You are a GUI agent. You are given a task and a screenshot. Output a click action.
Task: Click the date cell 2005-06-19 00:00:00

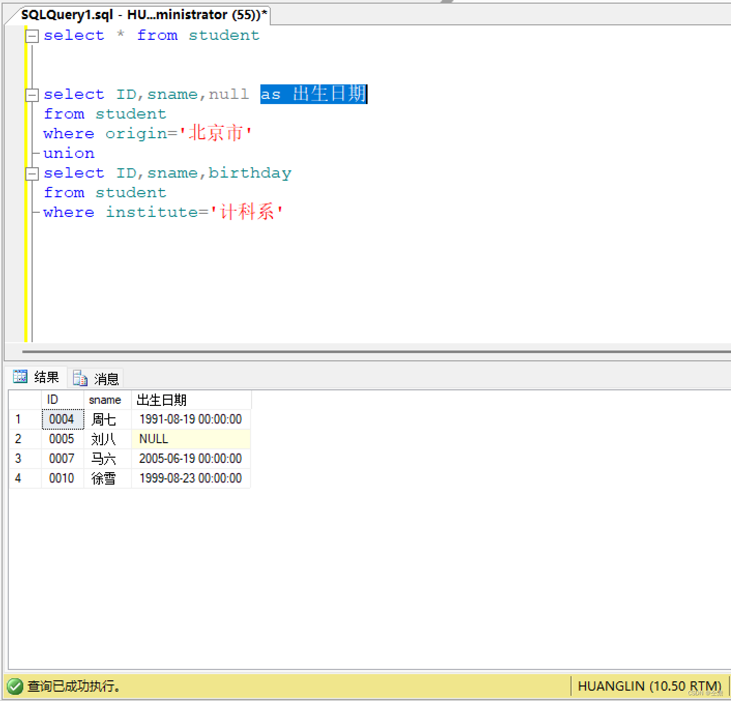click(191, 458)
